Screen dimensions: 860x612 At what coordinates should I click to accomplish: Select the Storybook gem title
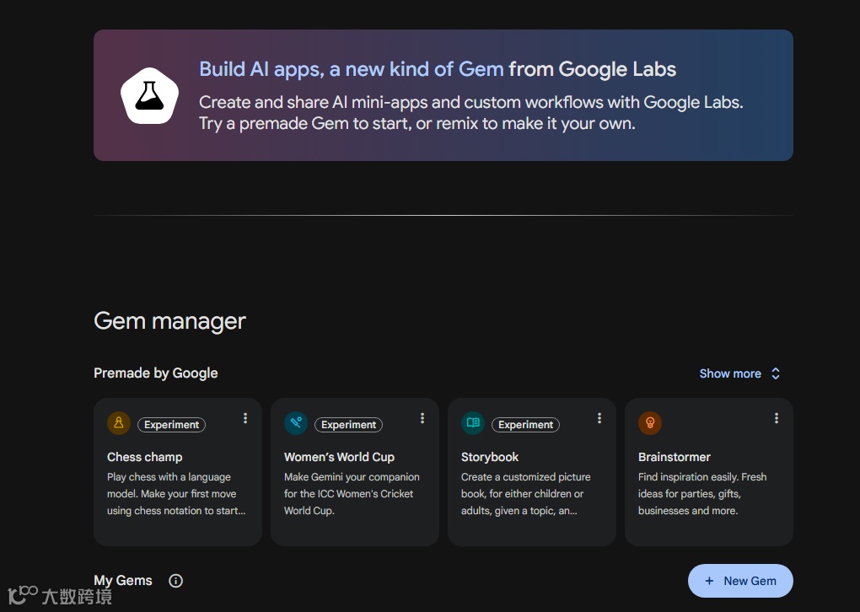tap(490, 457)
